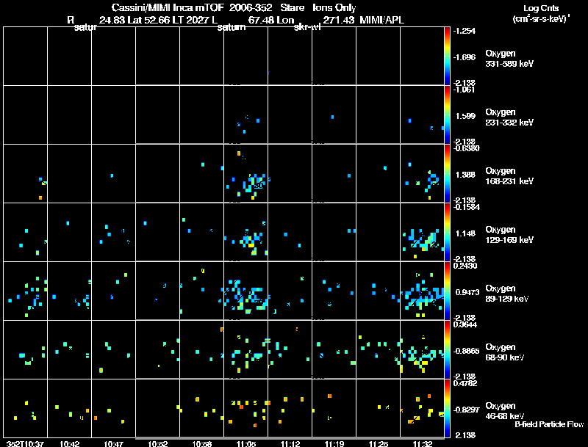Open the 10:37 panel in the 89-129 keV row

click(x=25, y=291)
